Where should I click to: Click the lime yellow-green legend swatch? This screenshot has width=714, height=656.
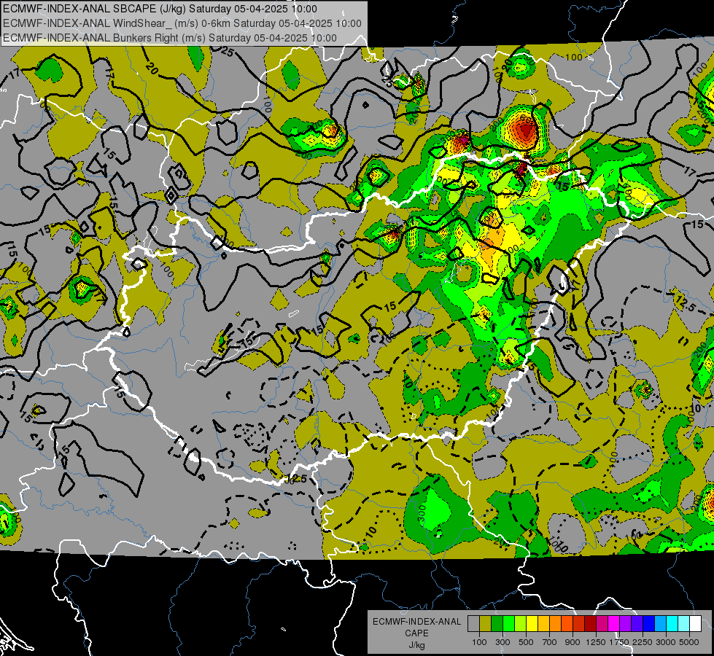tap(521, 624)
